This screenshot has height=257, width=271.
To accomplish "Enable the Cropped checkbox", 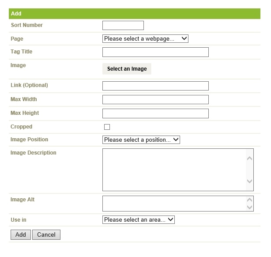I will click(x=107, y=127).
